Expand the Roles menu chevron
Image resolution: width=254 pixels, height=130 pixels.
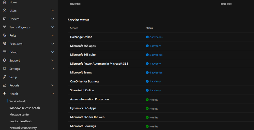pyautogui.click(x=53, y=35)
